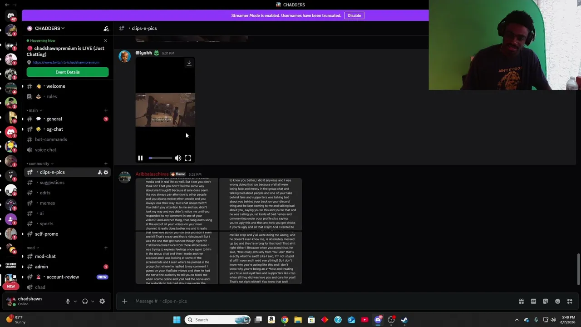Open Windows Start menu
This screenshot has width=581, height=327.
[177, 320]
